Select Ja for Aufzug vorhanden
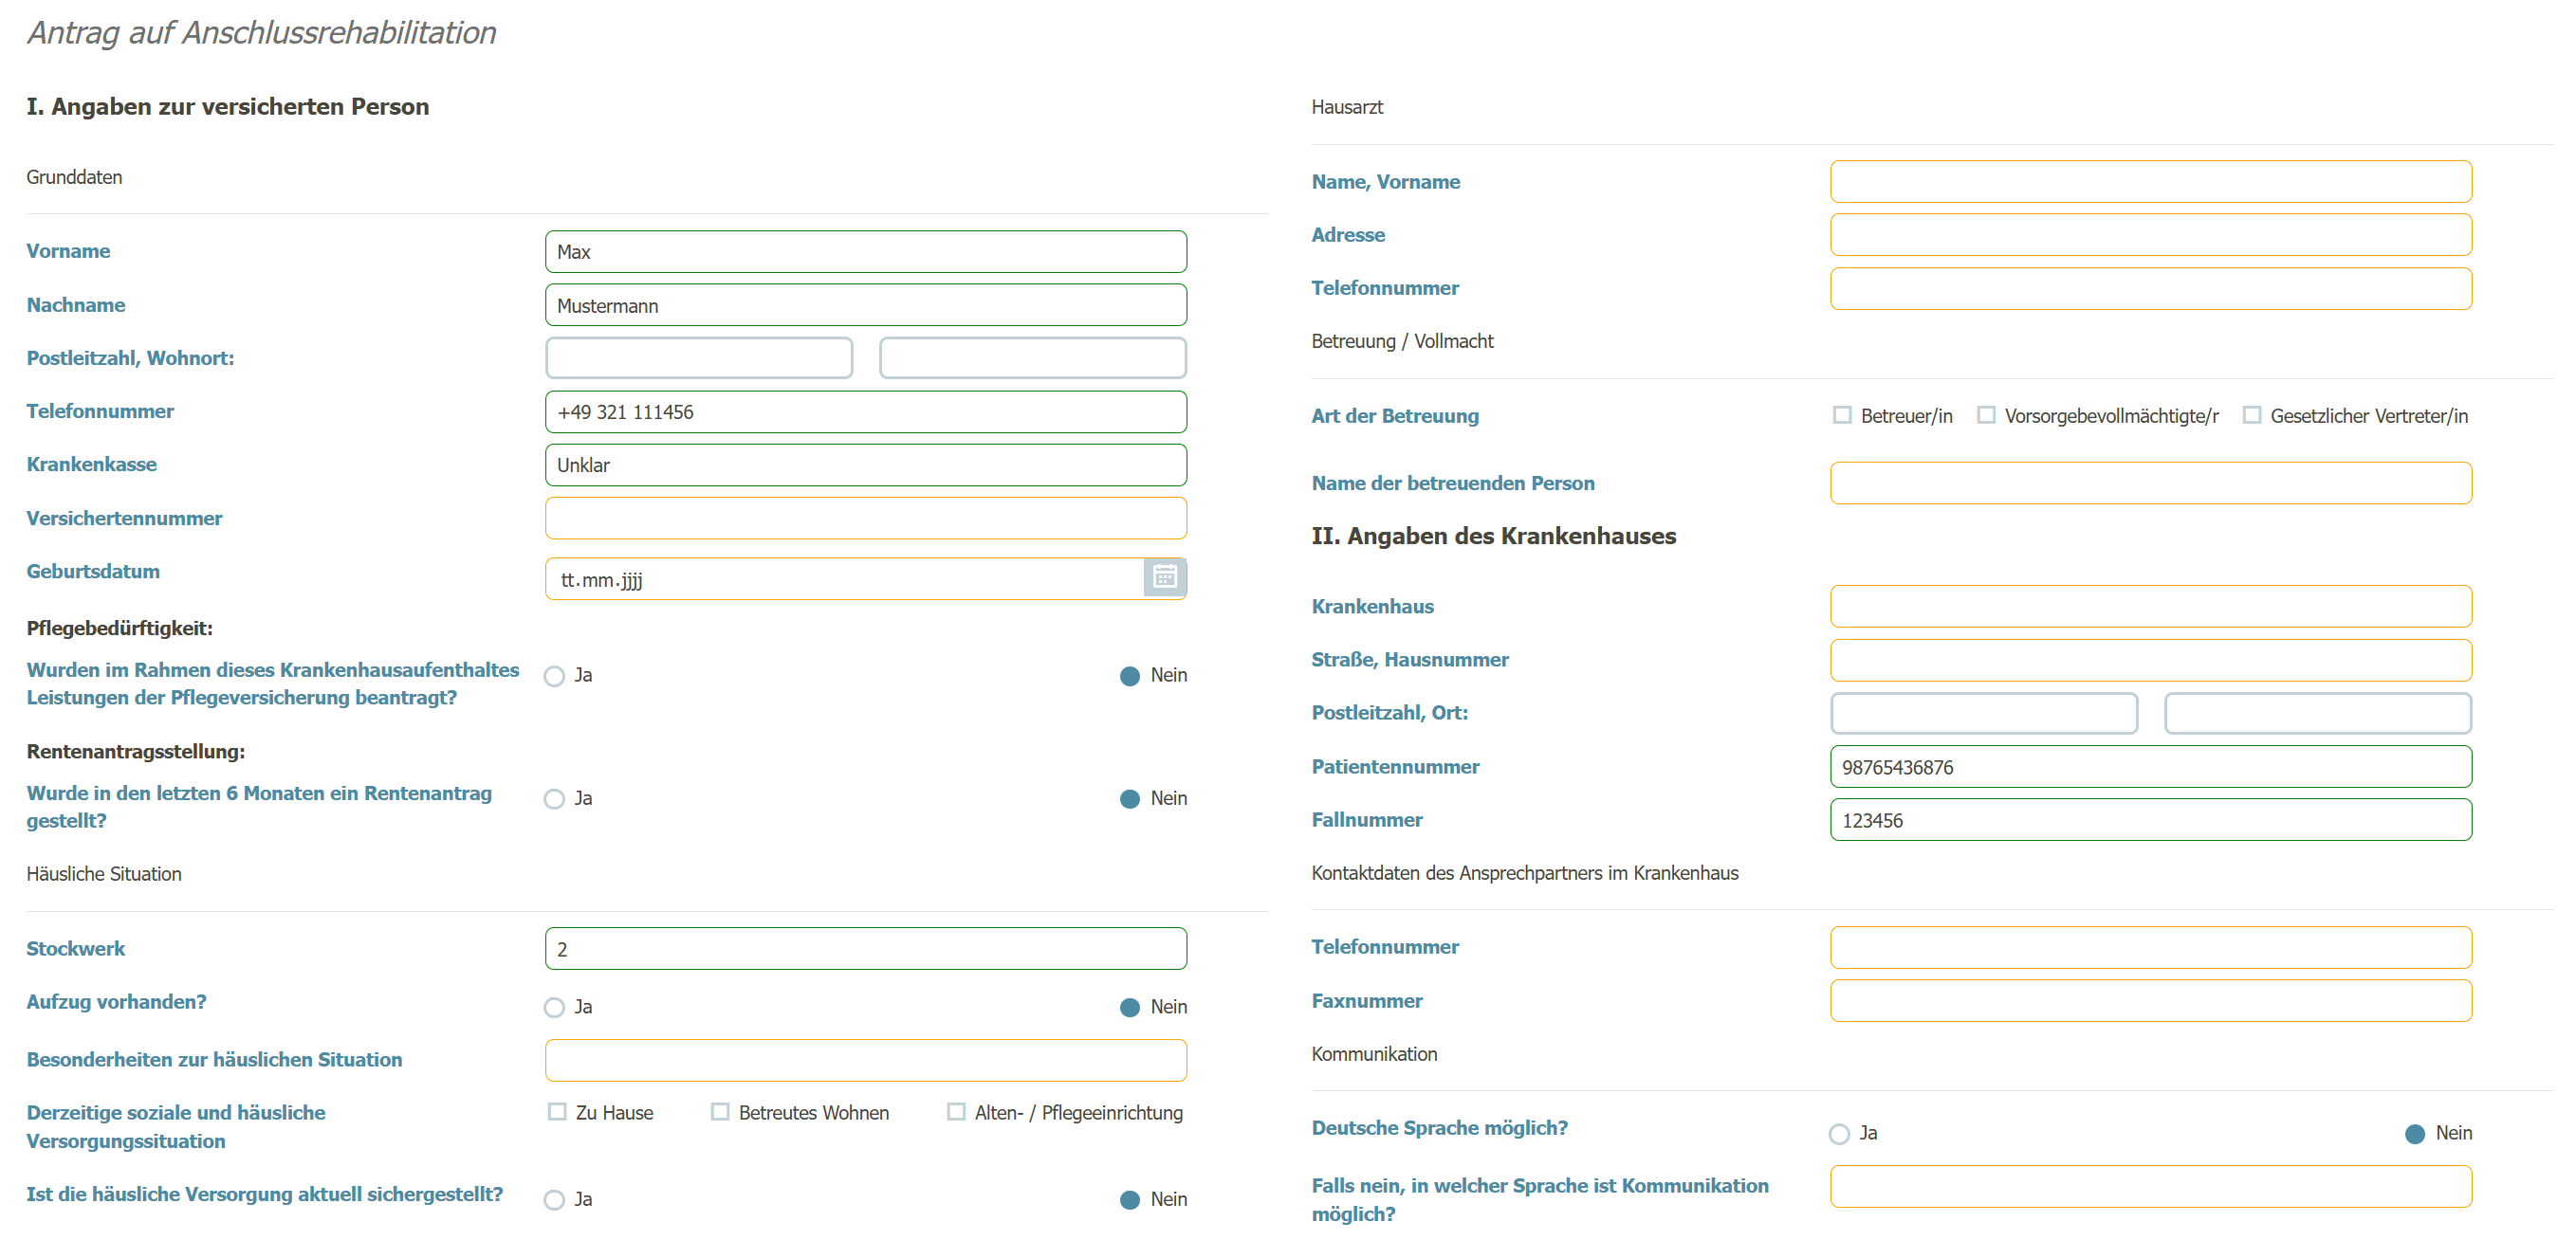The height and width of the screenshot is (1240, 2576). (554, 1007)
